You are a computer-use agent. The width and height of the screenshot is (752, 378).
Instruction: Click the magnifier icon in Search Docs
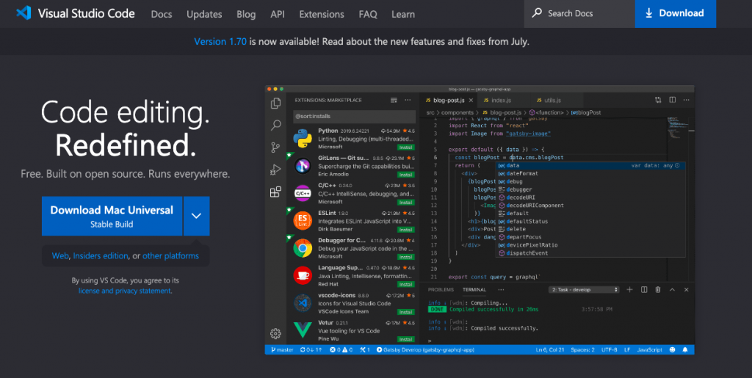click(x=537, y=13)
